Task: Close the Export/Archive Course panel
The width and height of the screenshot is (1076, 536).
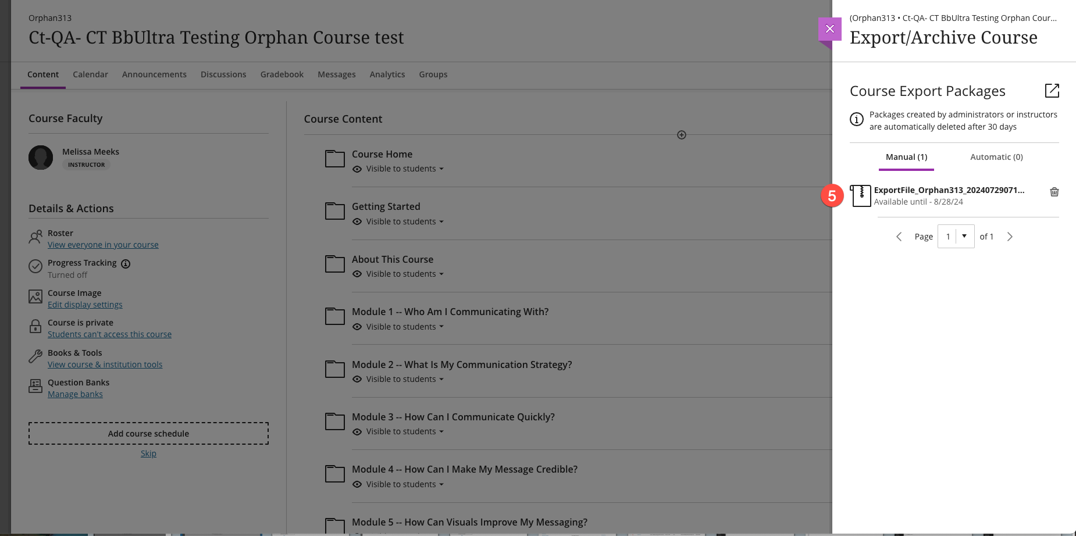Action: [829, 29]
